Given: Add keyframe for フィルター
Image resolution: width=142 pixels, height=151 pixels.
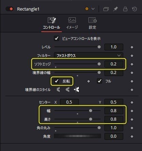Looking at the screenshot, I should tap(132, 56).
